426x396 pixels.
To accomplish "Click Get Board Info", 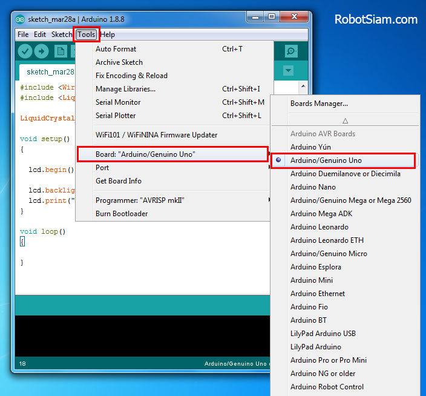I will point(174,180).
